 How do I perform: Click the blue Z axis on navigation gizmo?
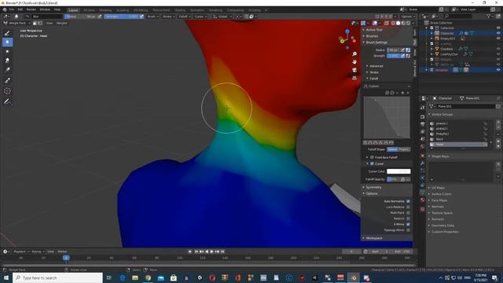coord(347,31)
